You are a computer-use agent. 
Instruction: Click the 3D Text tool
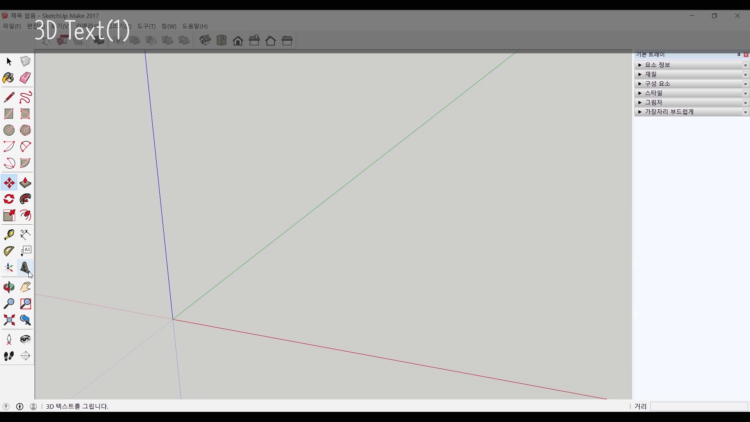pos(25,268)
